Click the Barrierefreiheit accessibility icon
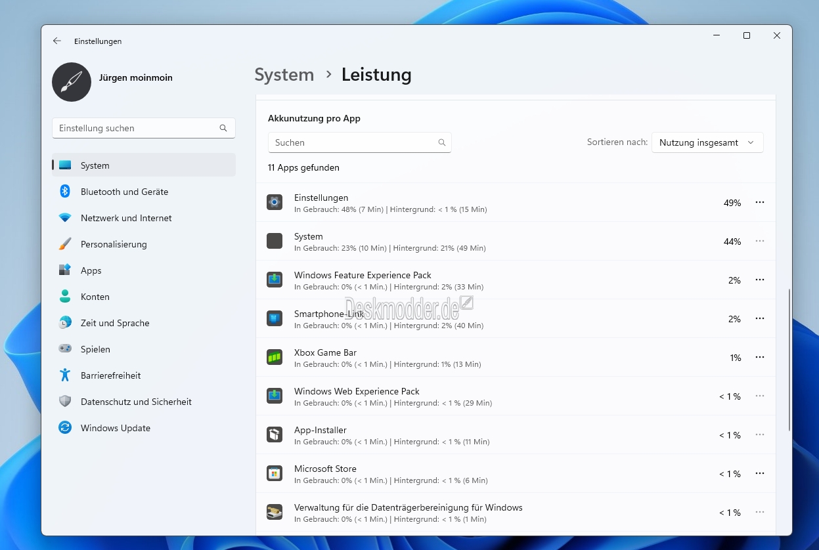819x550 pixels. 64,375
